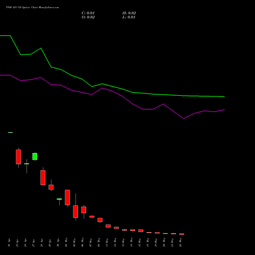Select the 20 May date label
This screenshot has height=255, width=255.
coord(164,242)
